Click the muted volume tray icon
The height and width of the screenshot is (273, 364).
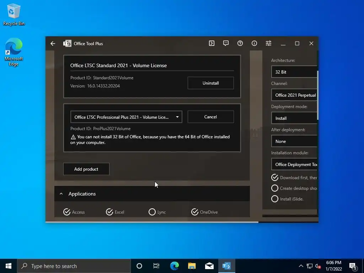coord(318,266)
